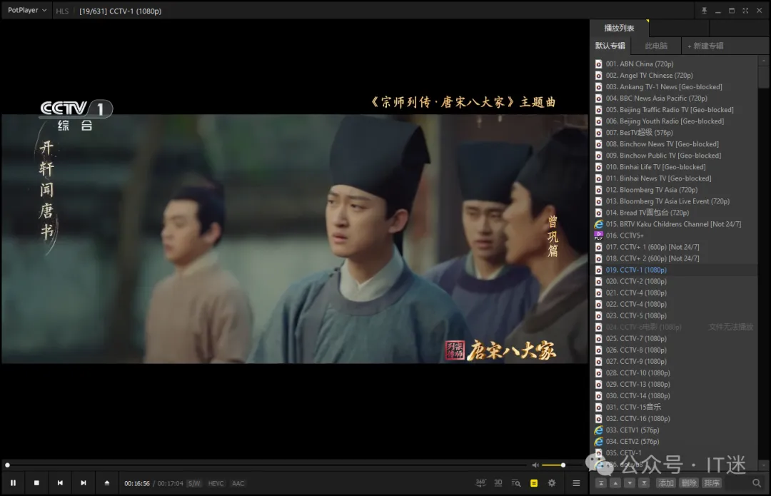Click the eject/open file icon

pyautogui.click(x=106, y=483)
